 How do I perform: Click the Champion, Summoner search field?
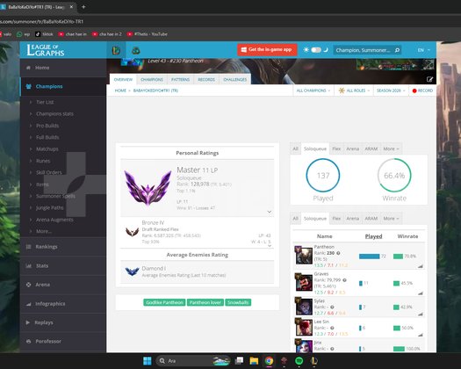click(x=364, y=50)
